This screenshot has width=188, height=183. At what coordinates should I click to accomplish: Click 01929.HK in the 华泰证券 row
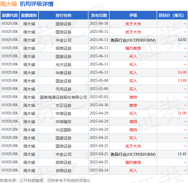pyautogui.click(x=10, y=73)
